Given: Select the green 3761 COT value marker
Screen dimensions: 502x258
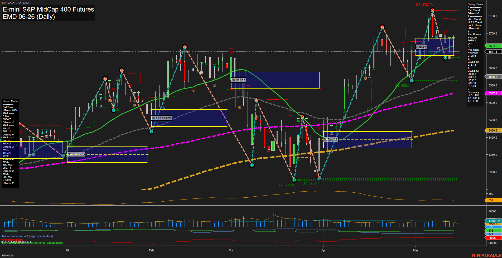Looking at the screenshot, I should click(x=493, y=231).
